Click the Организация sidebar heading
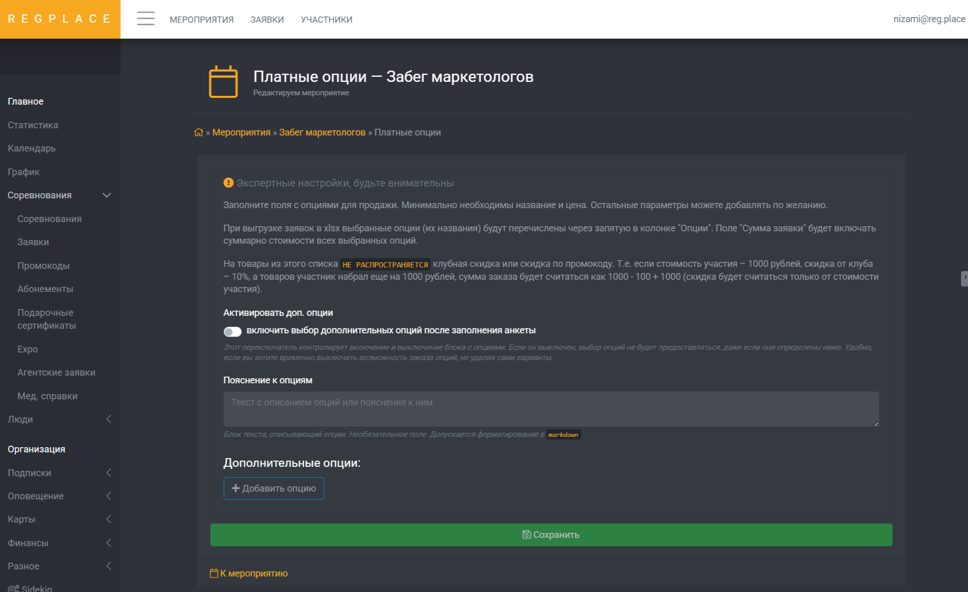This screenshot has width=968, height=592. (37, 449)
